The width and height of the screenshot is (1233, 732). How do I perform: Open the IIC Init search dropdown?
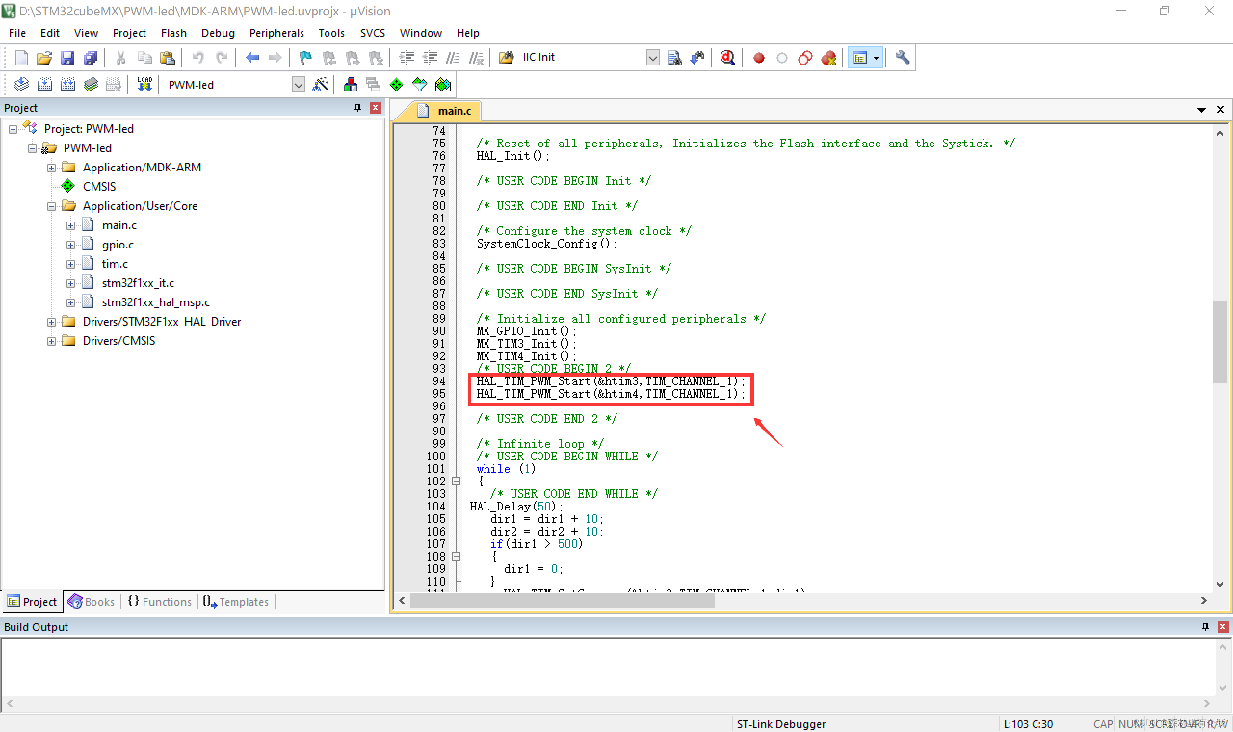[x=652, y=58]
